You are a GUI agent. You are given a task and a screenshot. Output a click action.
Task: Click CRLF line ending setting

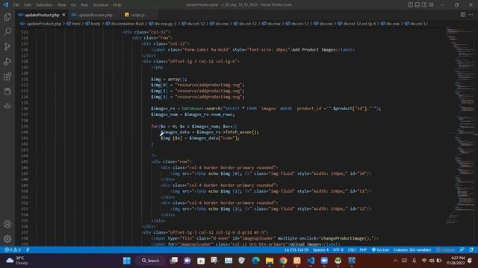[x=352, y=250]
